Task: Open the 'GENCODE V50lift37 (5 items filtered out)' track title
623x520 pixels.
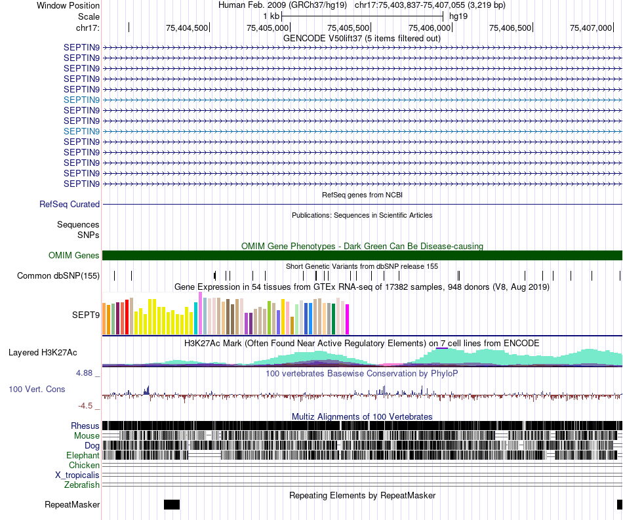Action: [361, 39]
